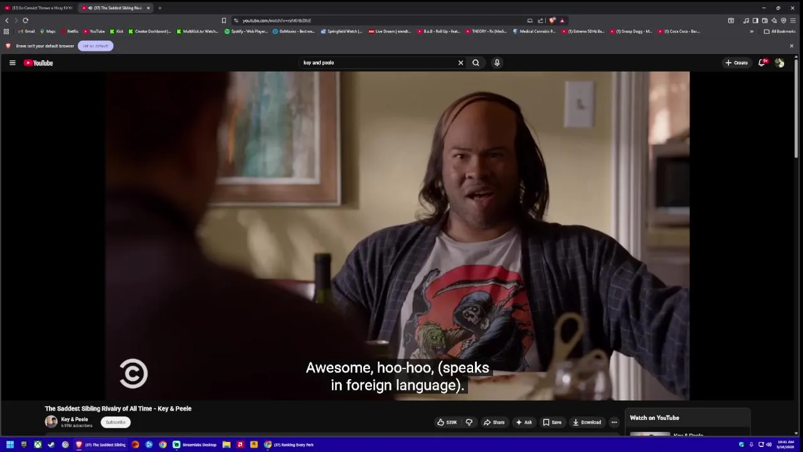
Task: Bookmark this page with the bookmark icon
Action: click(224, 21)
